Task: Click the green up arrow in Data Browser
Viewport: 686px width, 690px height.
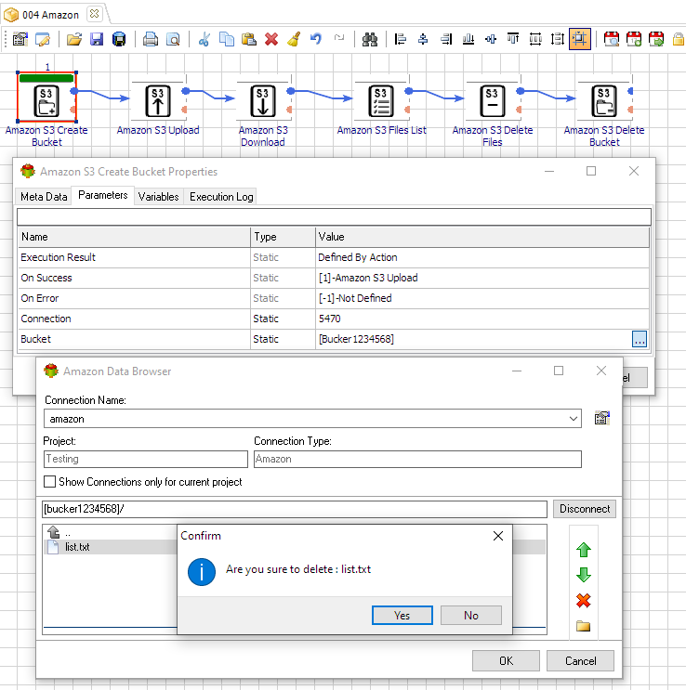Action: (584, 550)
